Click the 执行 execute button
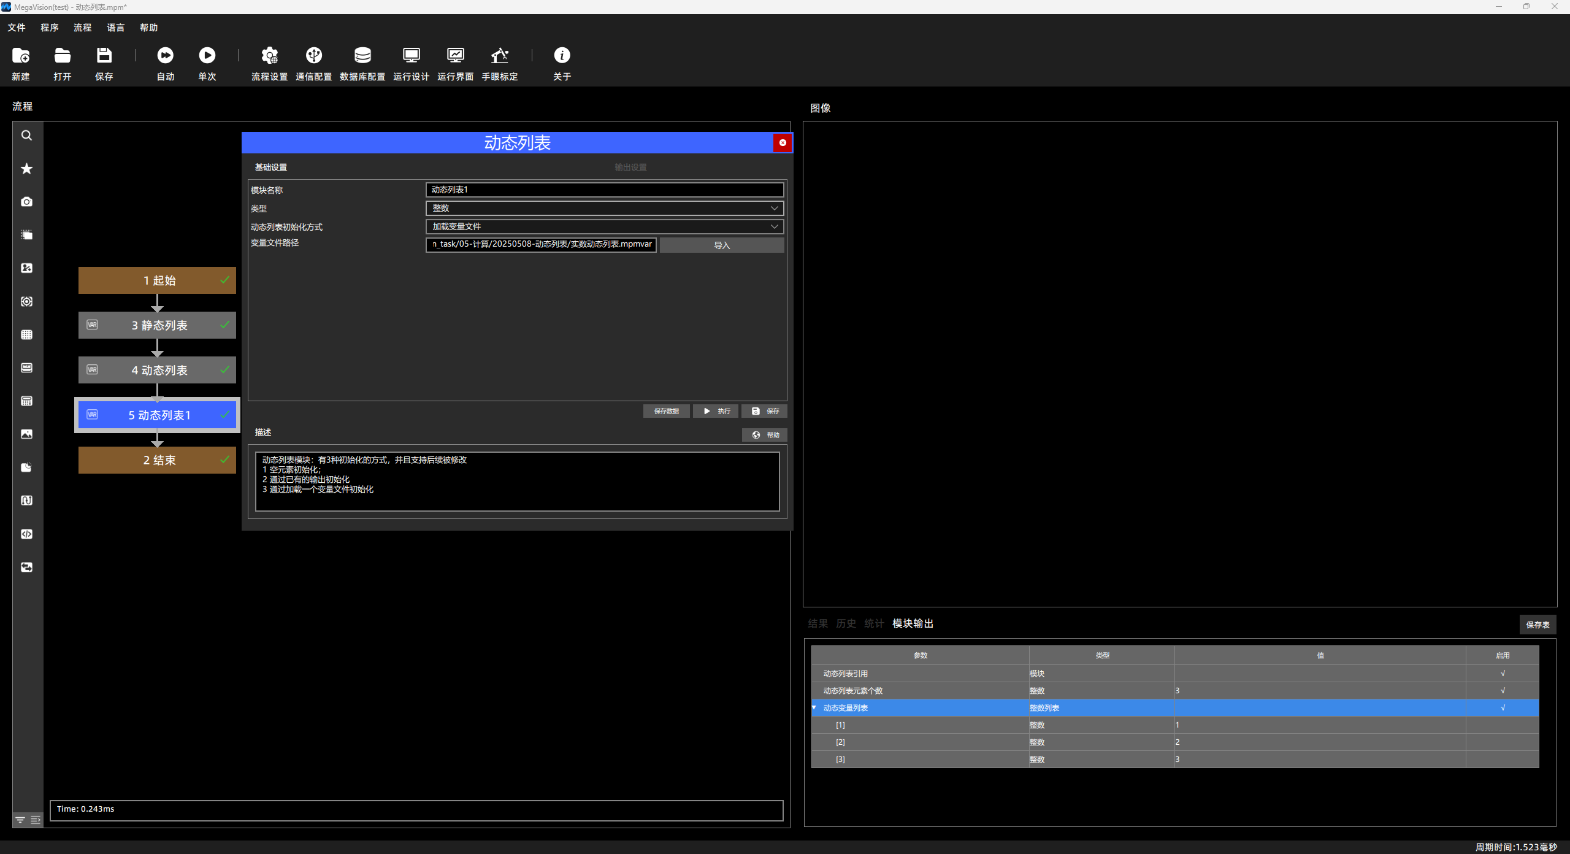 pos(716,411)
